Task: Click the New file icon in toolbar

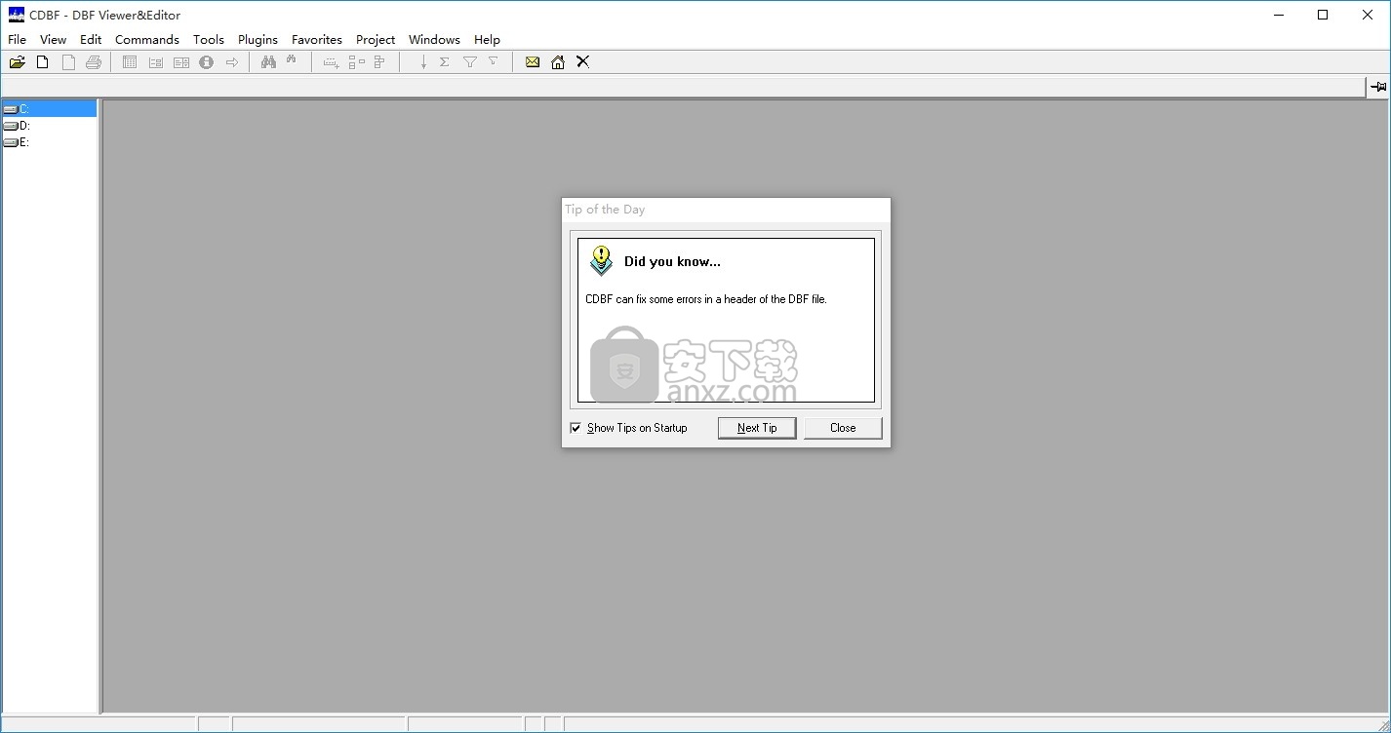Action: [43, 62]
